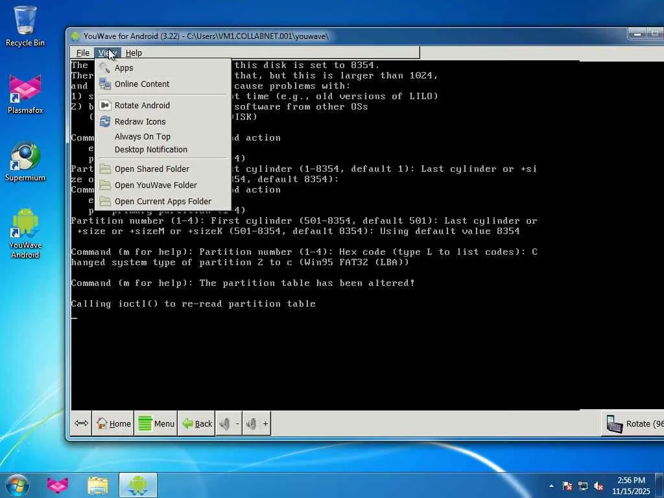Select the Plasmafox desktop shortcut
This screenshot has width=664, height=498.
[x=25, y=94]
